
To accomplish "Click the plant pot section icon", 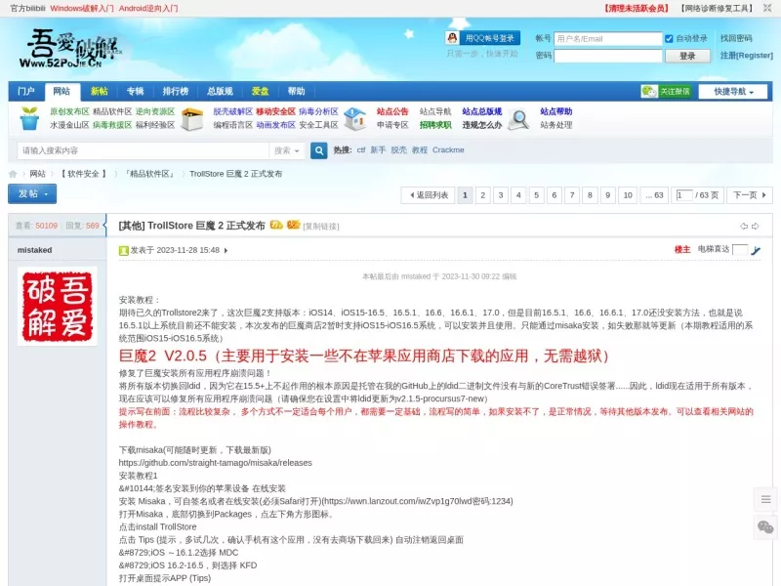I will 29,118.
